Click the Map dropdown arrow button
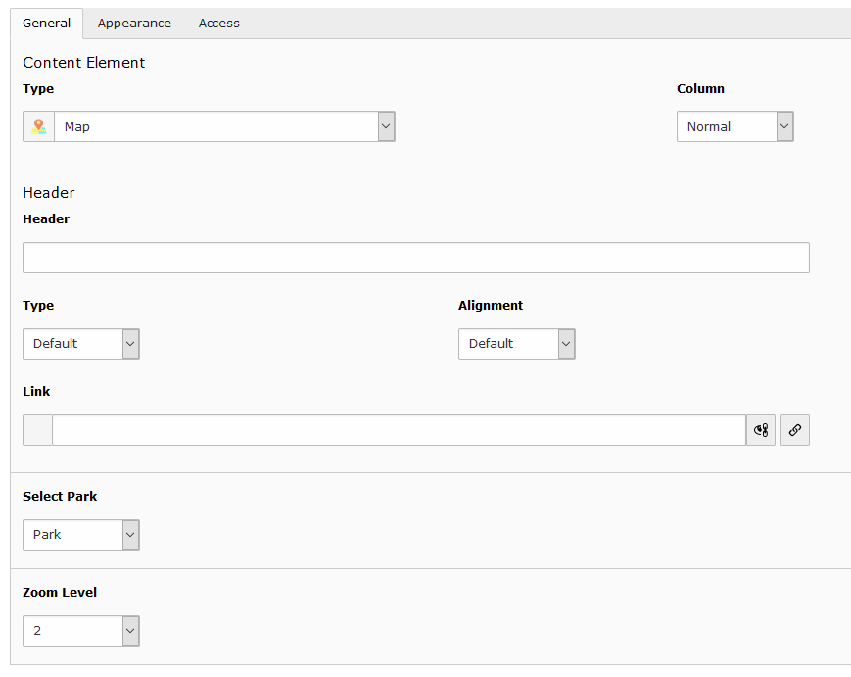The width and height of the screenshot is (851, 677). coord(387,126)
